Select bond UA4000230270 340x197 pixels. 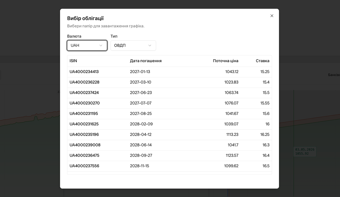pos(169,103)
